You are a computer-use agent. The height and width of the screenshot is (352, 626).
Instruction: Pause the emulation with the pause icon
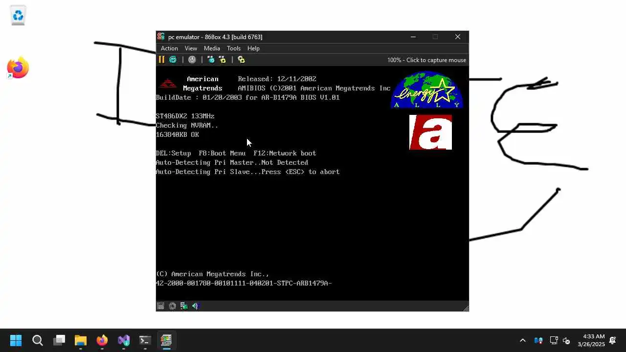point(161,60)
